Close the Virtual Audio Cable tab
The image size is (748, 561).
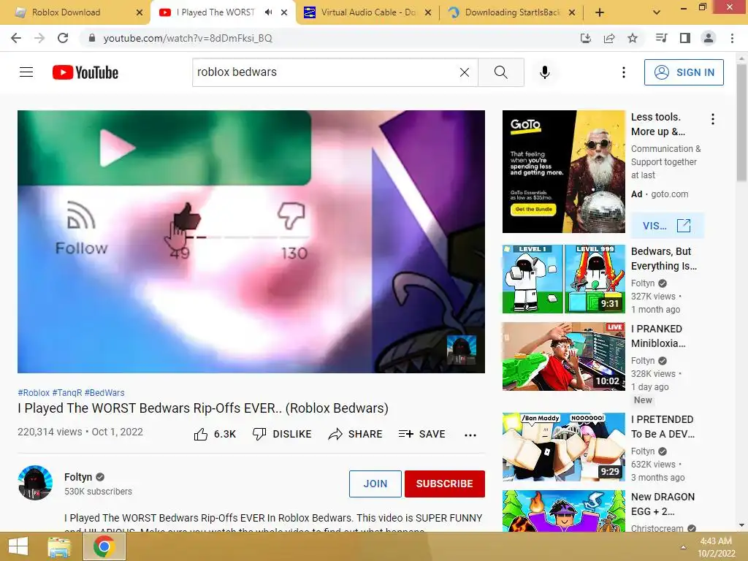(428, 13)
